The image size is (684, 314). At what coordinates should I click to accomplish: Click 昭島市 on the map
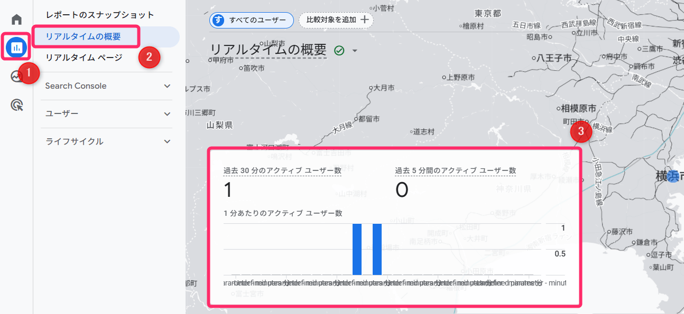tap(537, 36)
